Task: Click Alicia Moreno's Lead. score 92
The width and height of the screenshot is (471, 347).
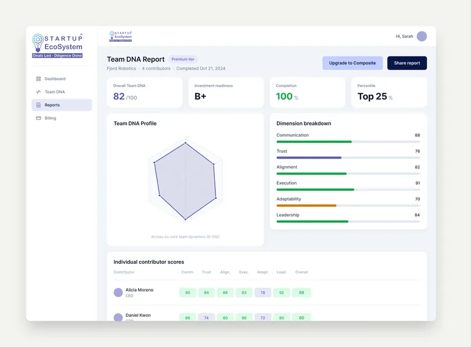Action: point(281,293)
